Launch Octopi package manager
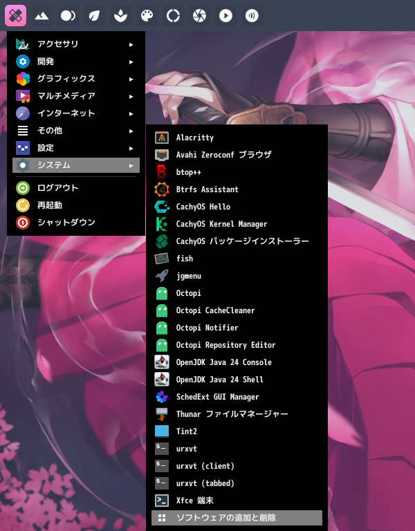 point(237,293)
